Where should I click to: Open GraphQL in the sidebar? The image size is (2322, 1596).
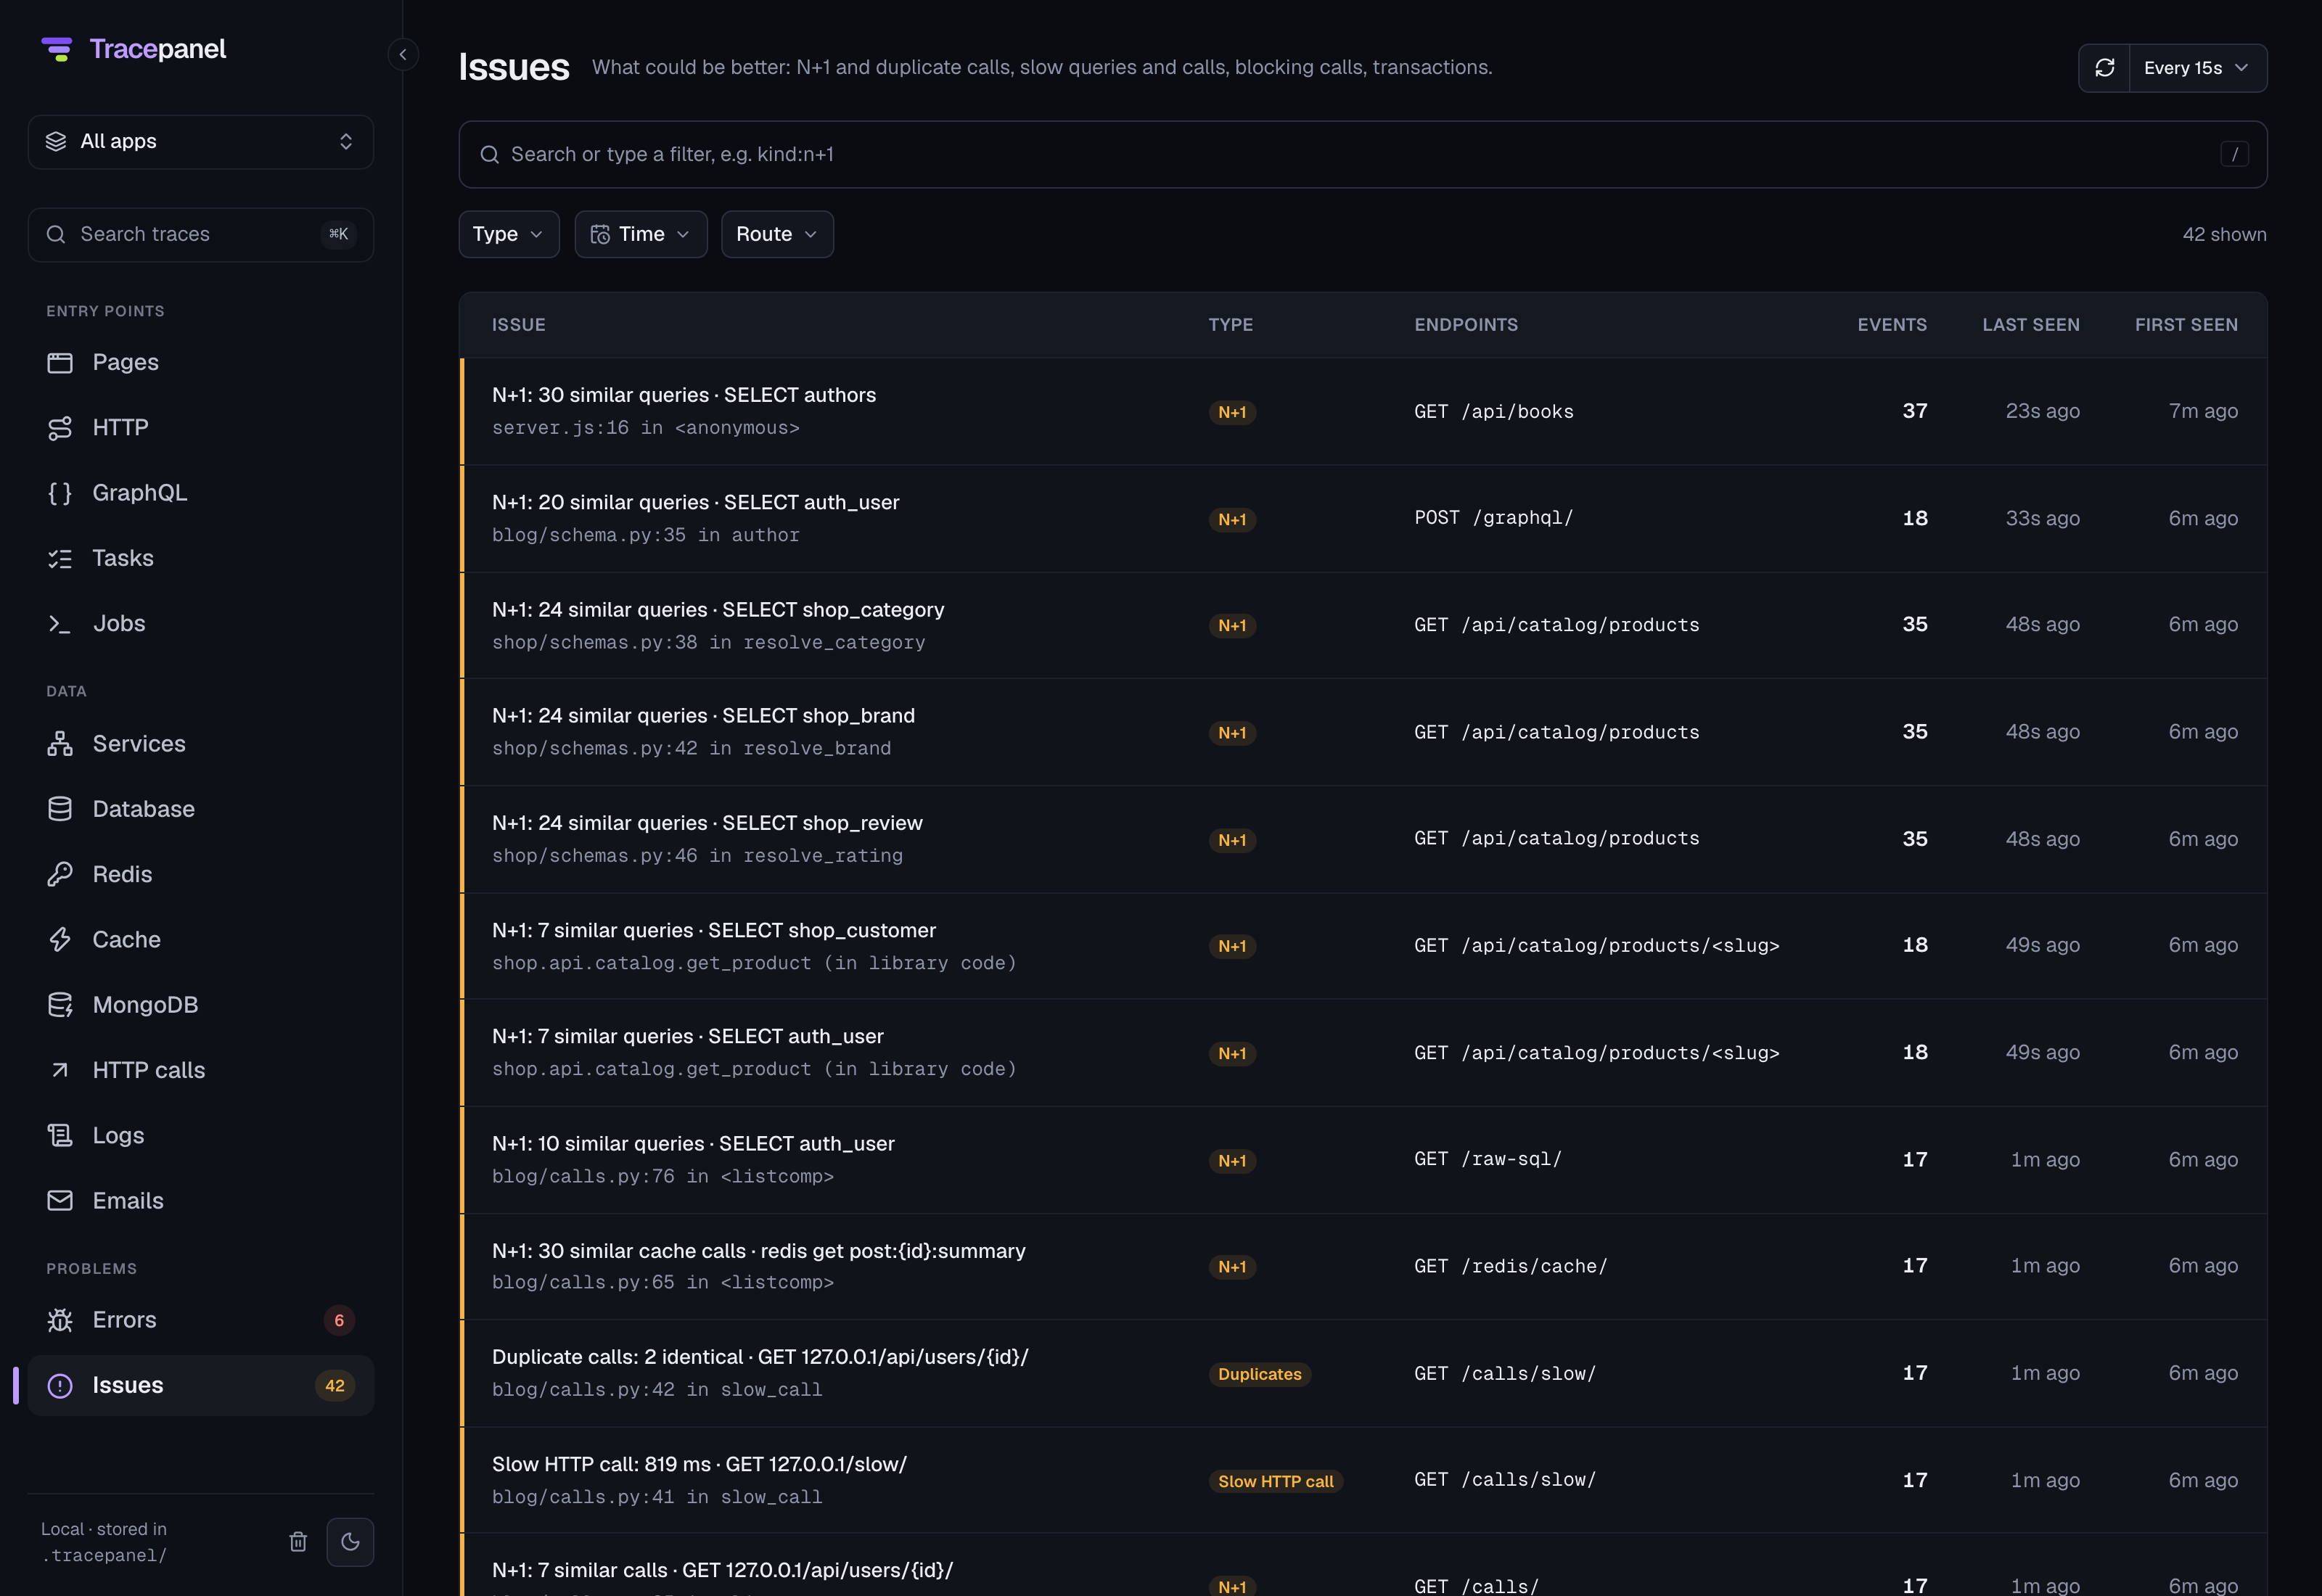click(x=201, y=492)
